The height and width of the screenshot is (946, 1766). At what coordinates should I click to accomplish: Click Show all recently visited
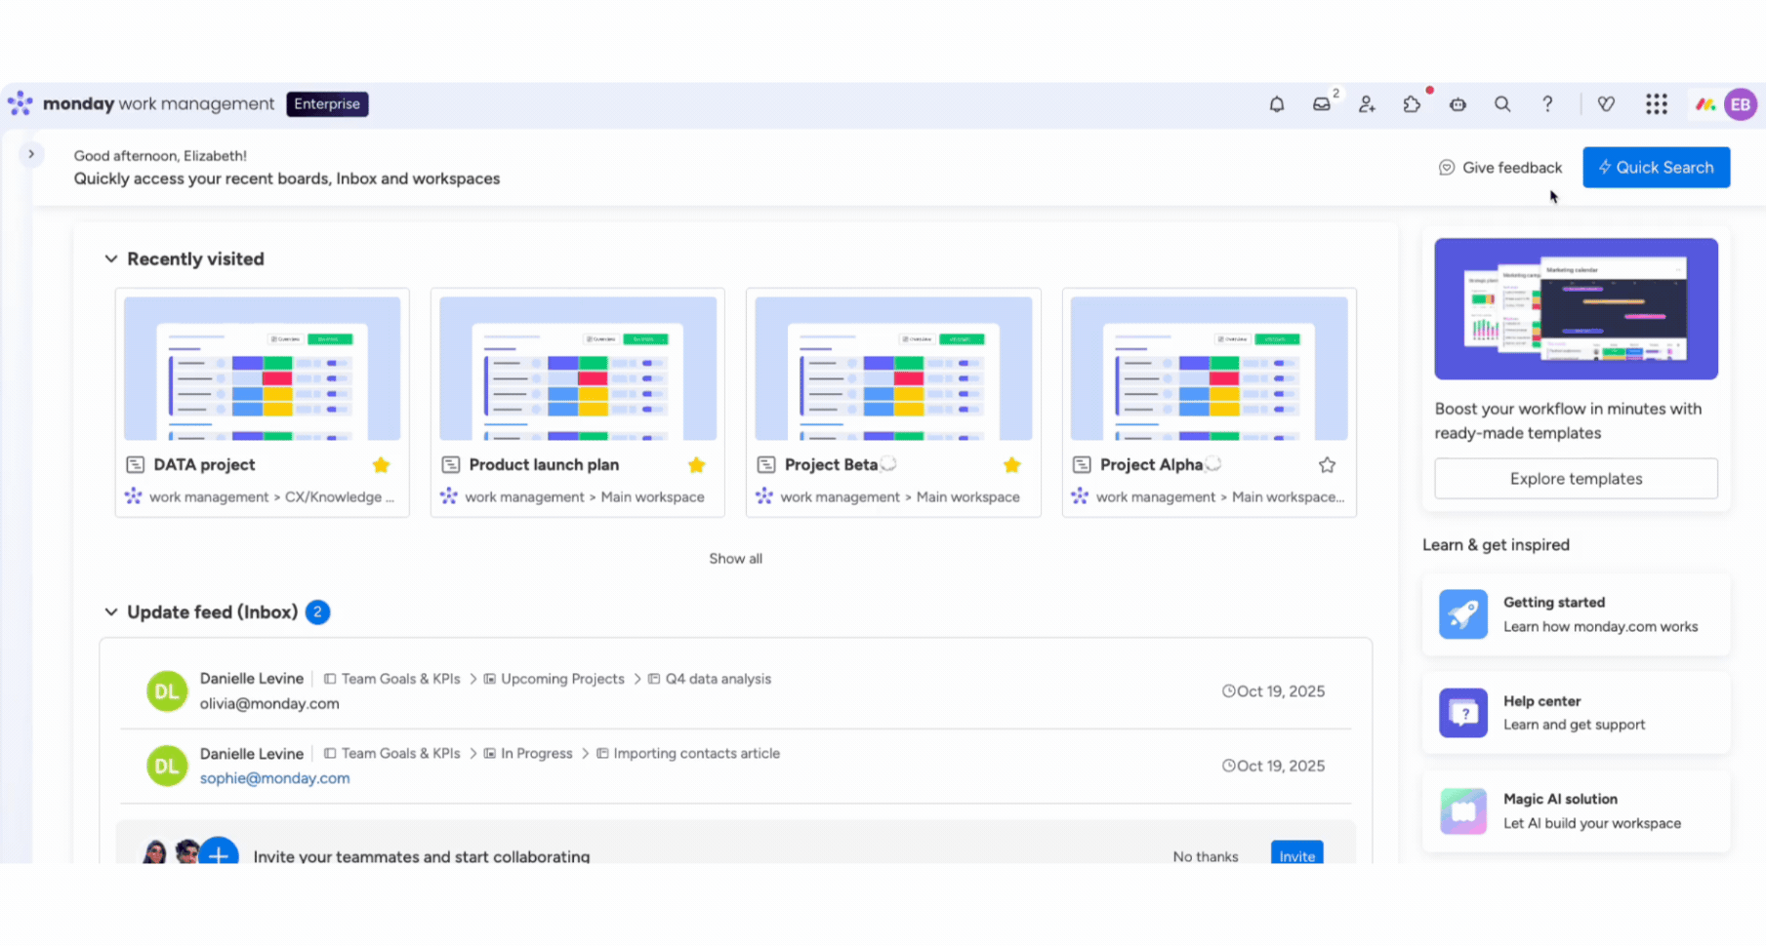[735, 559]
